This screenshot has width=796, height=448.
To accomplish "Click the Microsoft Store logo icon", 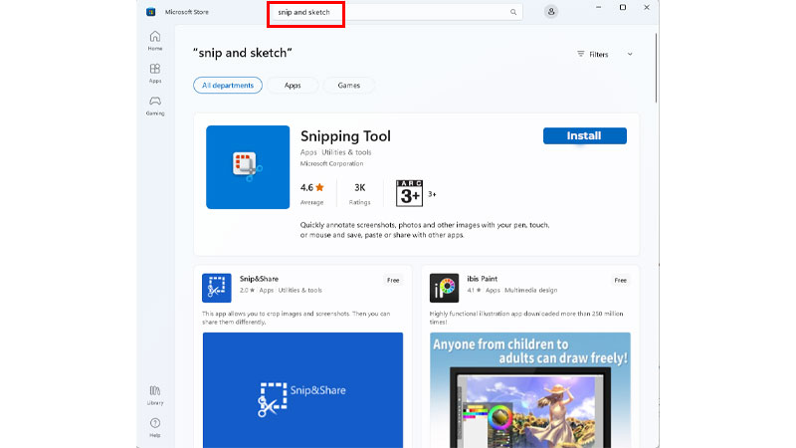I will coord(151,12).
